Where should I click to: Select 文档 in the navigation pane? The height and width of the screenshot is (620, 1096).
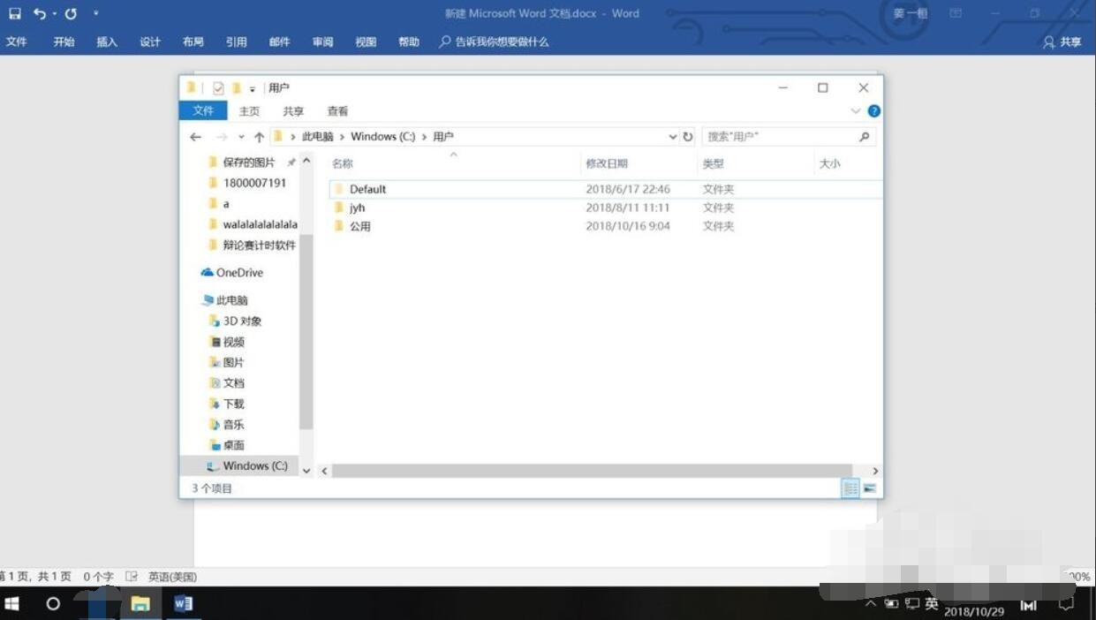tap(233, 383)
